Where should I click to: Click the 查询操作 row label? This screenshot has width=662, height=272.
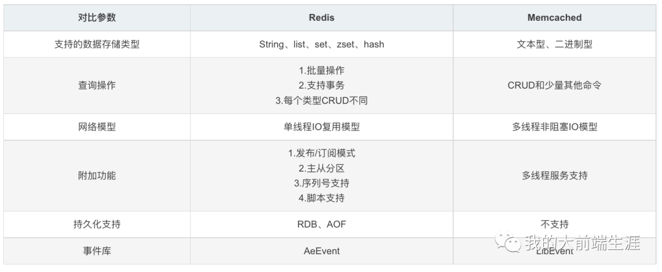point(97,86)
